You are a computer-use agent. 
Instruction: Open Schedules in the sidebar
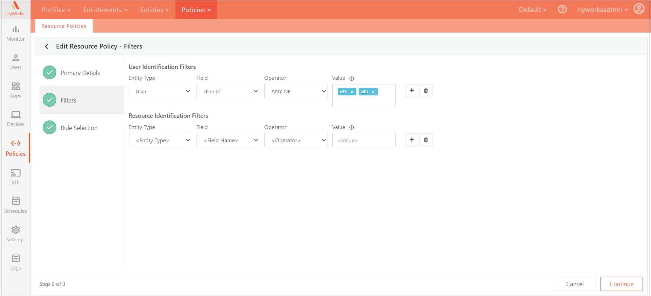pyautogui.click(x=16, y=205)
